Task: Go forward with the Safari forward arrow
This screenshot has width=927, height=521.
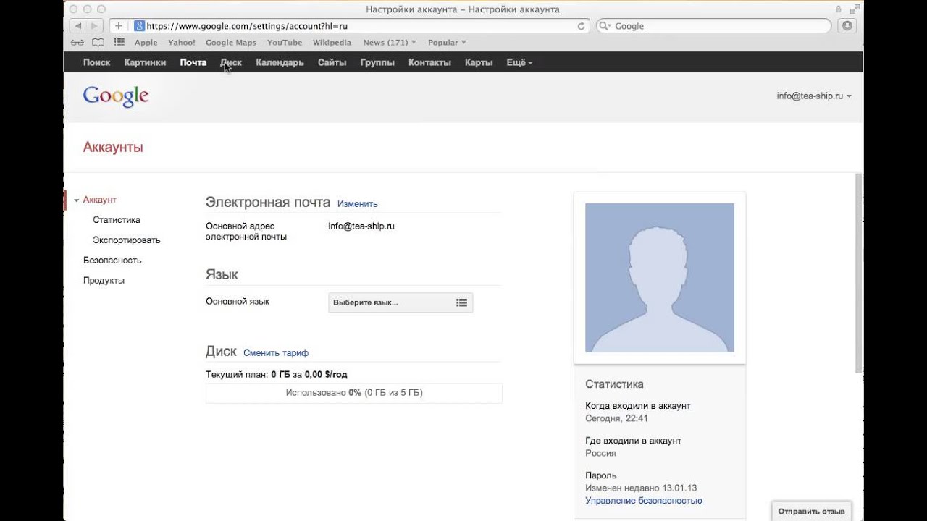Action: click(x=95, y=26)
